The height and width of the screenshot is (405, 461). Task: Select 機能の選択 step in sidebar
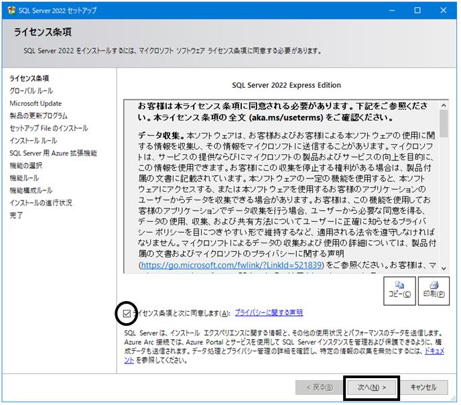(x=26, y=166)
